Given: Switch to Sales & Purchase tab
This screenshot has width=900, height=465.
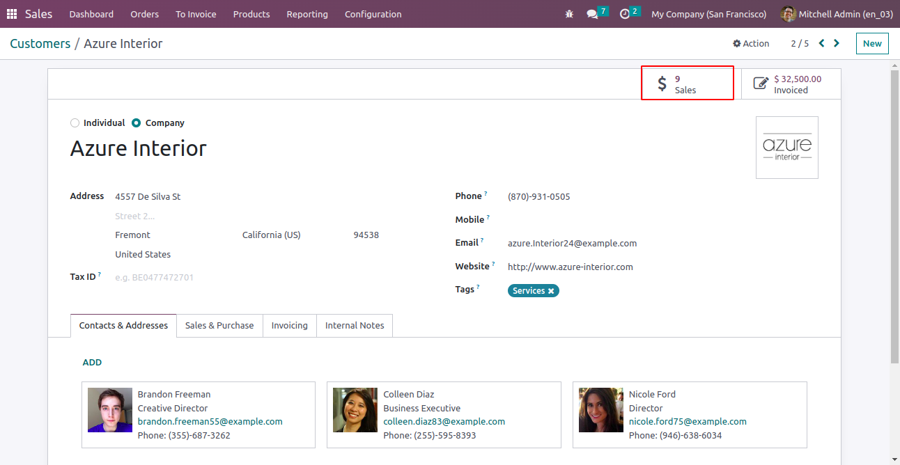Looking at the screenshot, I should pos(219,325).
